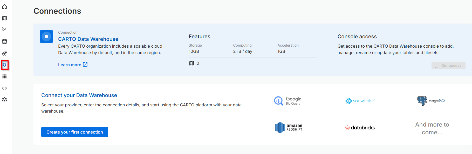Open Workflows icon in sidebar

click(x=4, y=30)
